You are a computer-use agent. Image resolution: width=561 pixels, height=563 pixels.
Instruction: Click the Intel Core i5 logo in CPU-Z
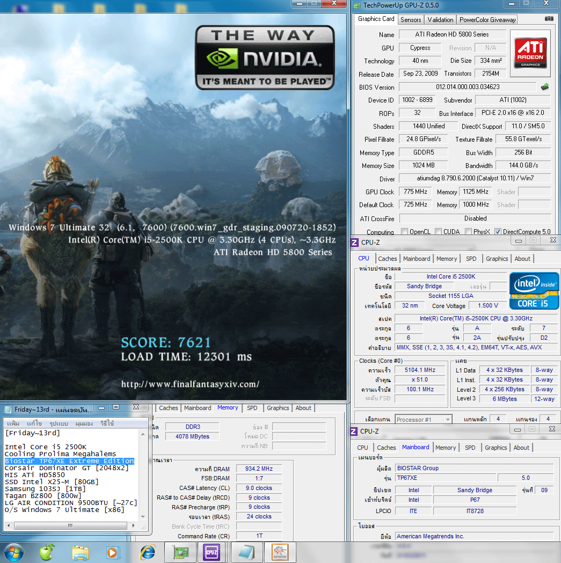(534, 291)
